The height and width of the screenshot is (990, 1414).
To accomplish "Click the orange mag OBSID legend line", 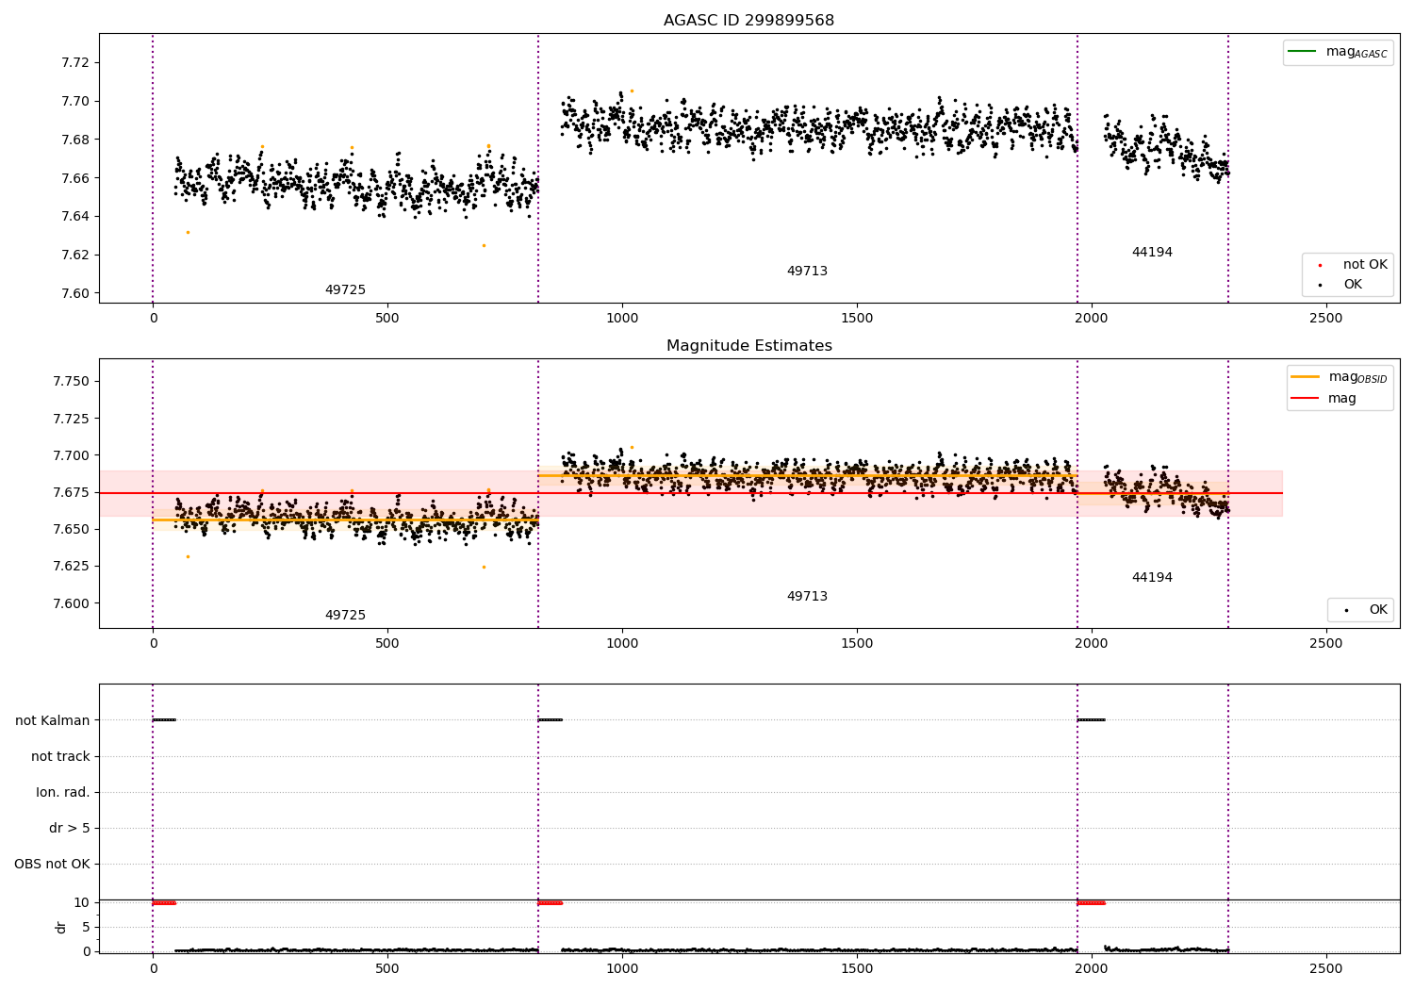I will (x=1305, y=376).
